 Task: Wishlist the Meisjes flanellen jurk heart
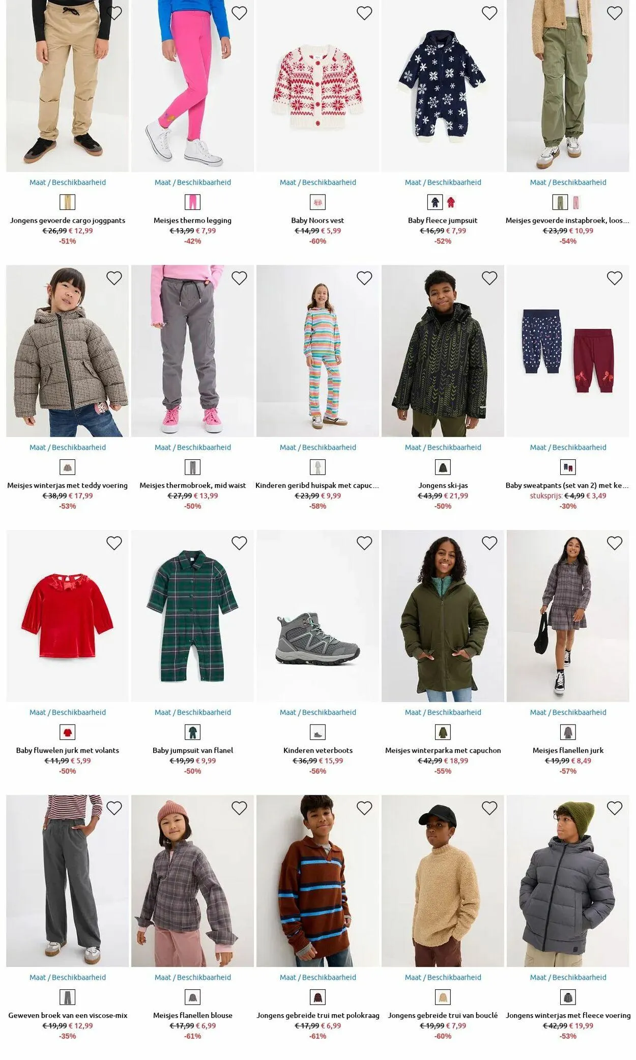click(615, 543)
